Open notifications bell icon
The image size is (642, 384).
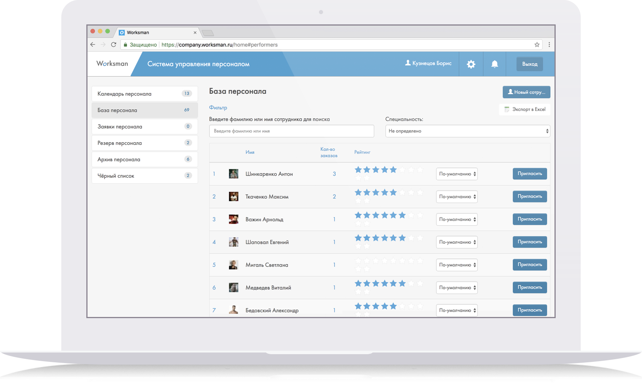(x=494, y=64)
